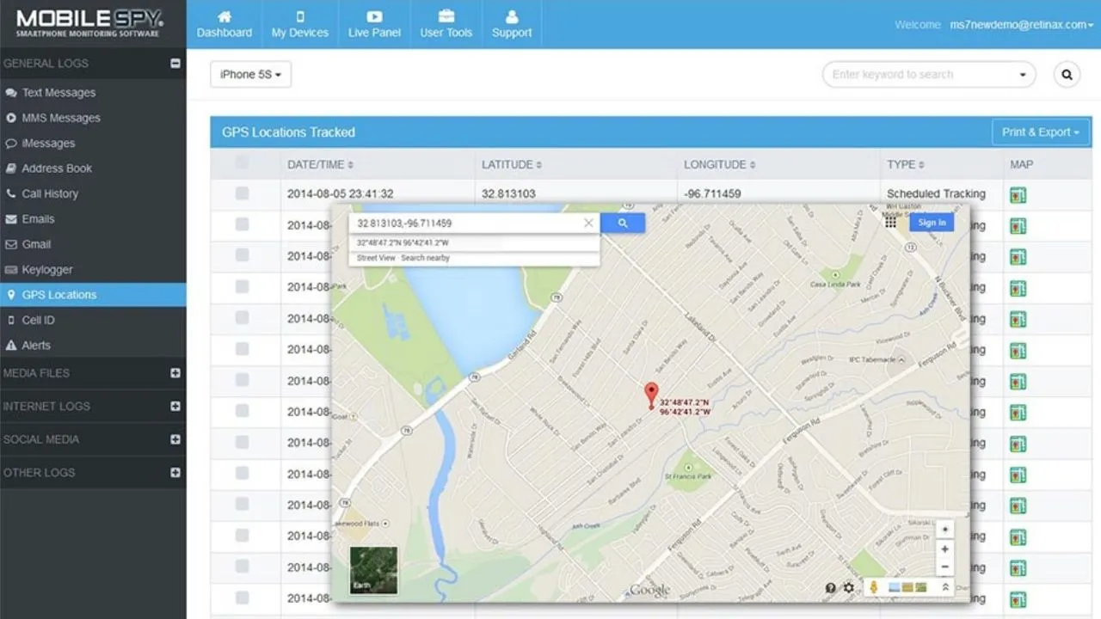Select GPS Locations in sidebar
Image resolution: width=1101 pixels, height=619 pixels.
(93, 295)
